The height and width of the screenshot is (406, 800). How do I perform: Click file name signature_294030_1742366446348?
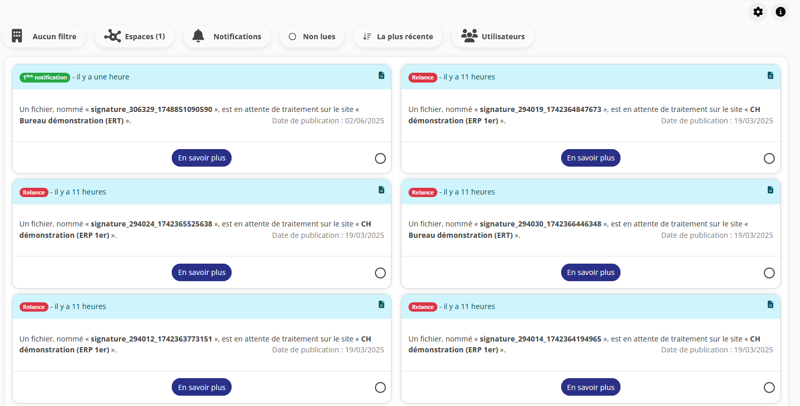(x=541, y=224)
